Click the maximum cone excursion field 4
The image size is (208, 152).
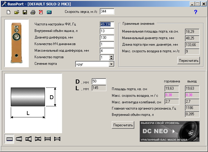coord(107,51)
